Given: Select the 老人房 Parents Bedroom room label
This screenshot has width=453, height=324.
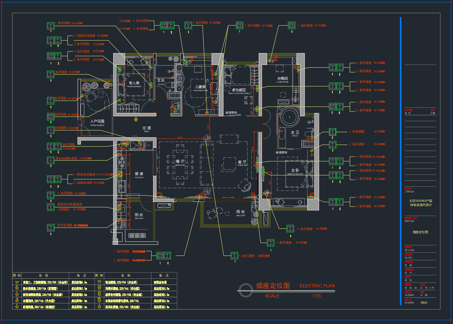Looking at the screenshot, I should tap(134, 84).
